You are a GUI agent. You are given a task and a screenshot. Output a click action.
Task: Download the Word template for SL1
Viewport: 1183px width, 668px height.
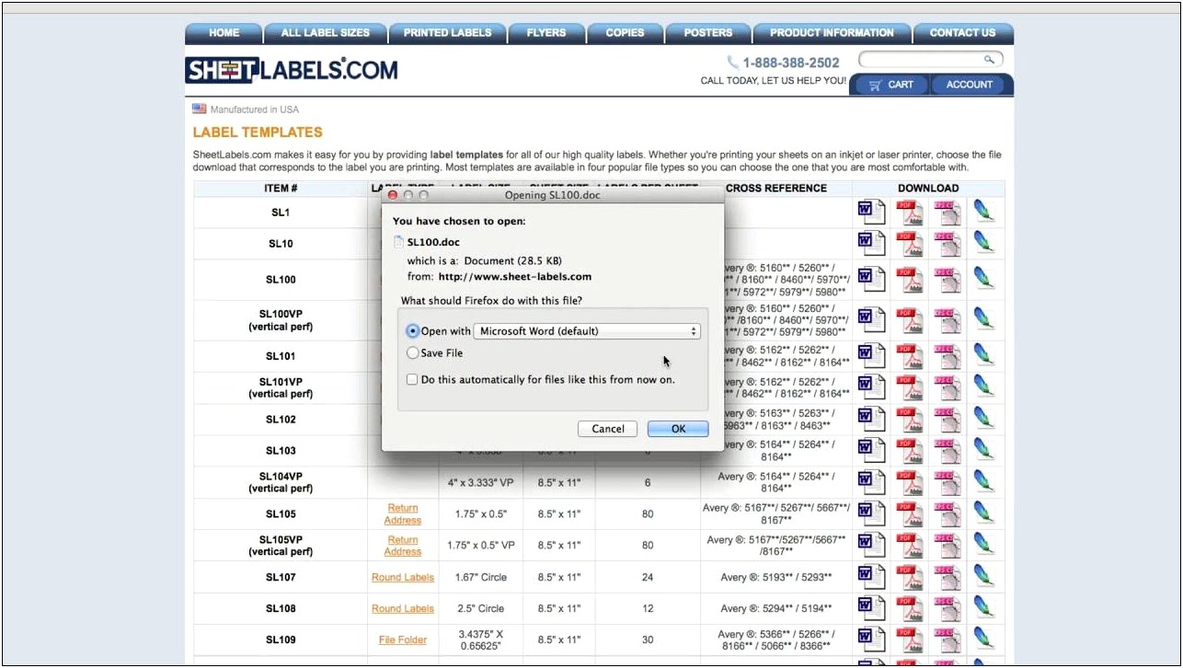(x=871, y=212)
